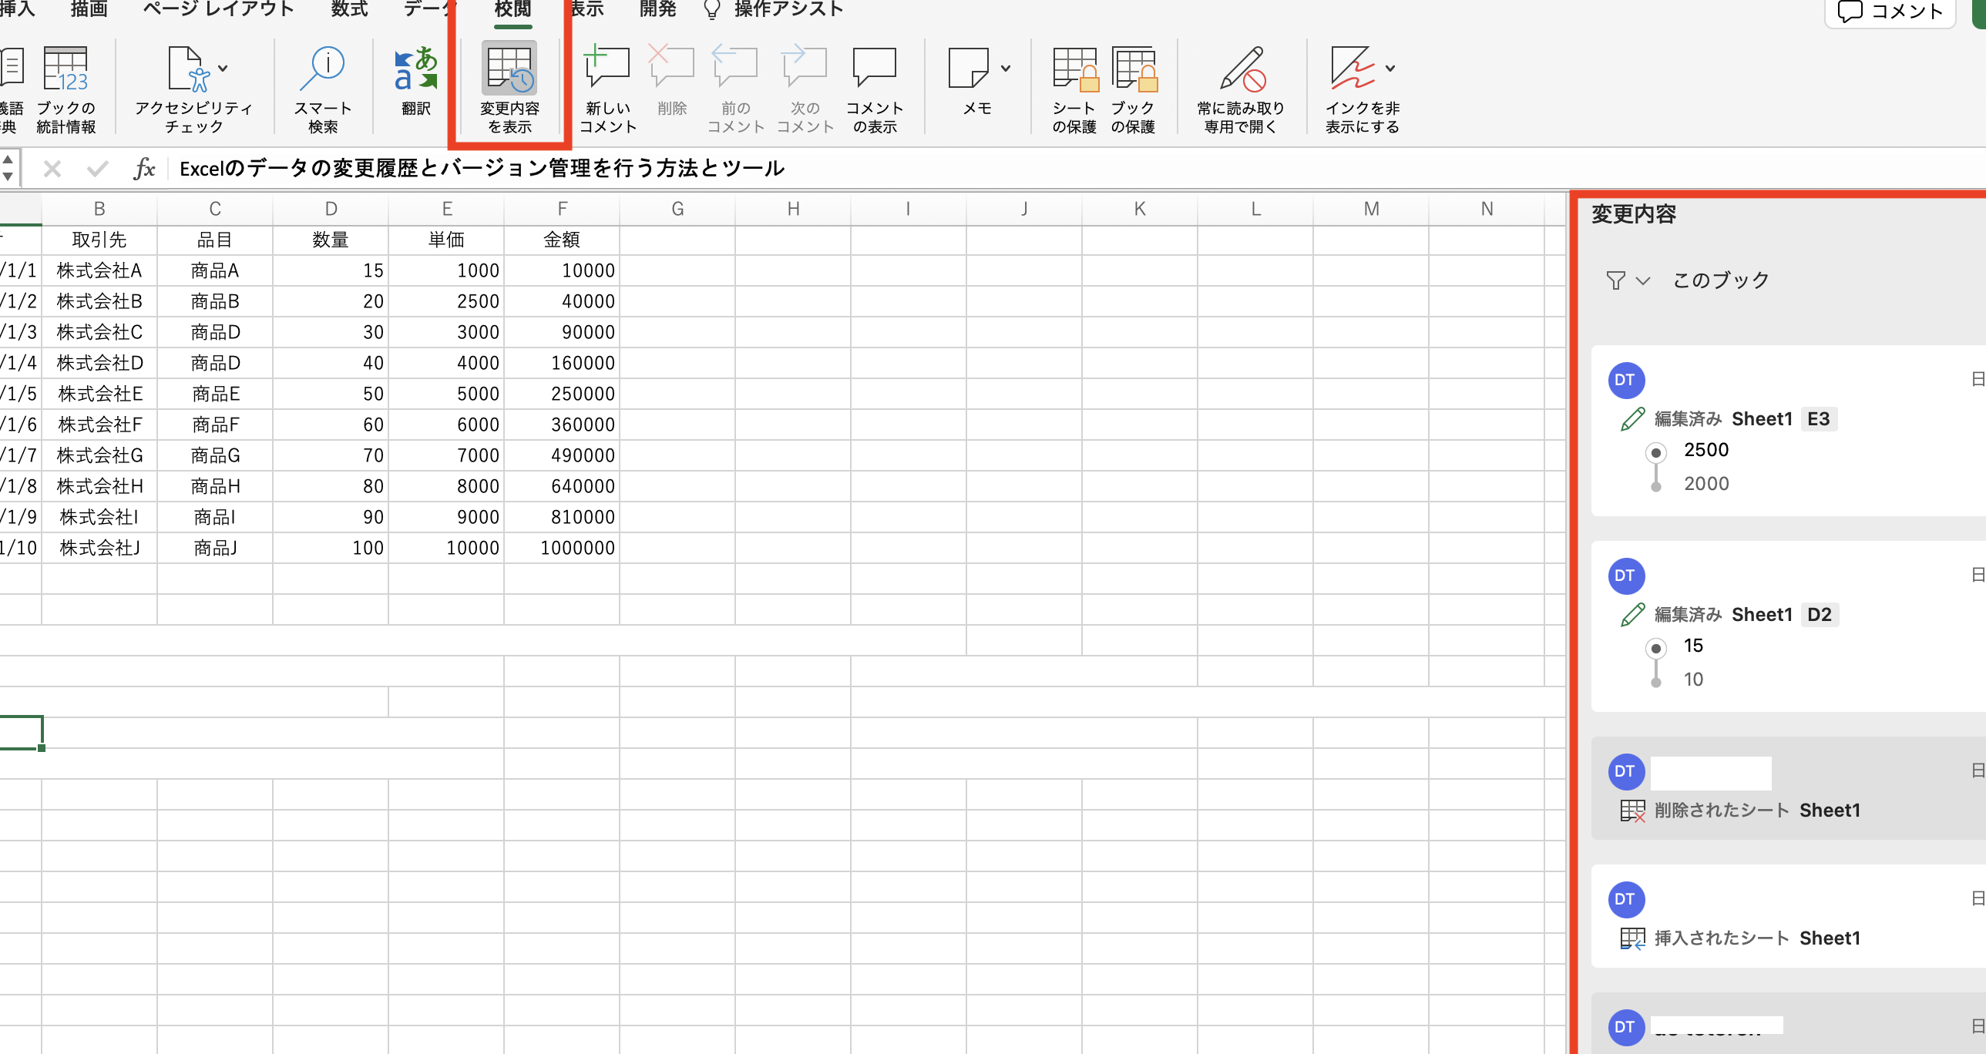Select the 2500 value radio in E3 change
Image resolution: width=1986 pixels, height=1054 pixels.
coord(1655,451)
